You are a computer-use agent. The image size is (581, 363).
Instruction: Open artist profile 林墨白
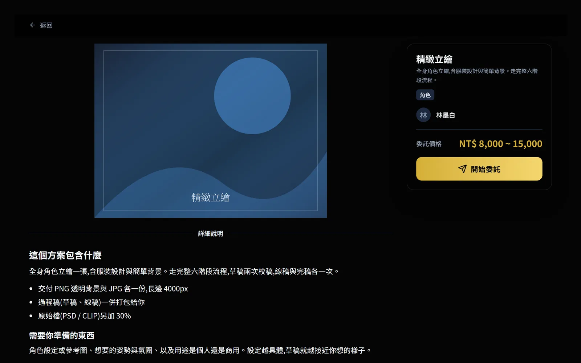coord(446,115)
